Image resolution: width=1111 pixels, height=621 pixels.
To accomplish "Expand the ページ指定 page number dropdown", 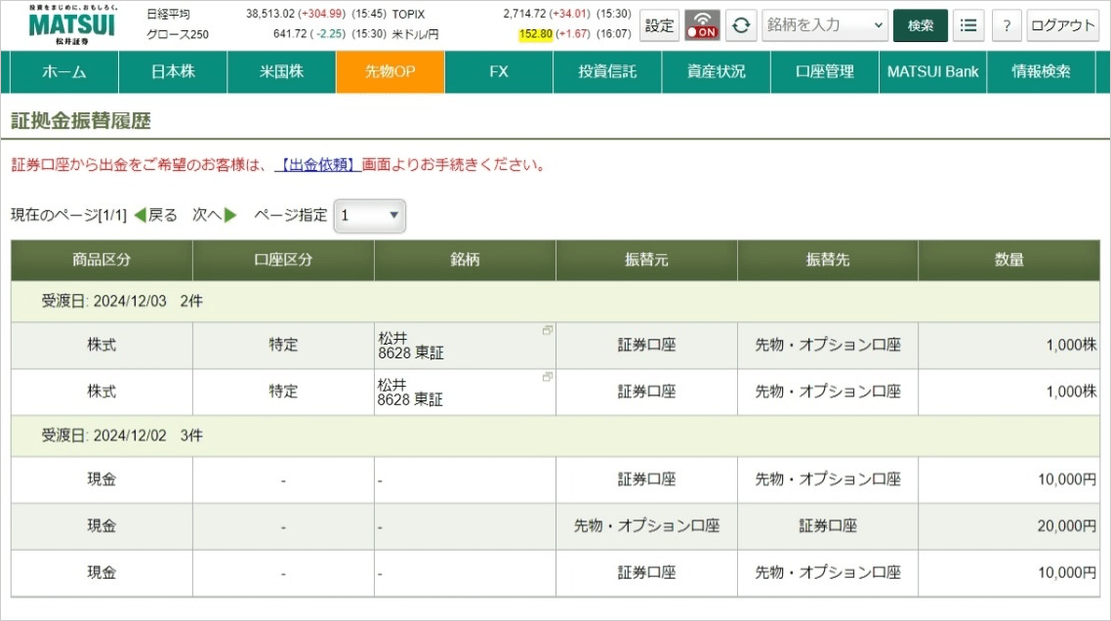I will (x=370, y=216).
